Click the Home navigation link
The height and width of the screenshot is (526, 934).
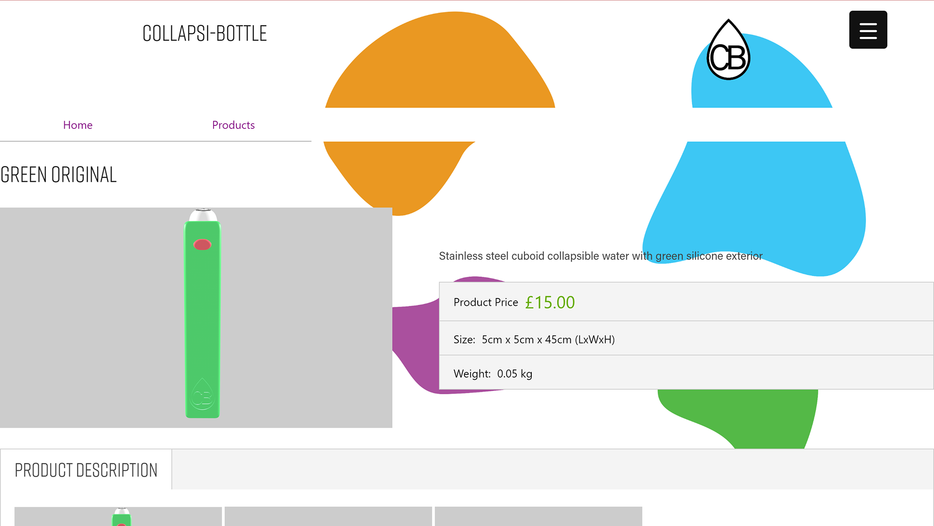point(78,125)
